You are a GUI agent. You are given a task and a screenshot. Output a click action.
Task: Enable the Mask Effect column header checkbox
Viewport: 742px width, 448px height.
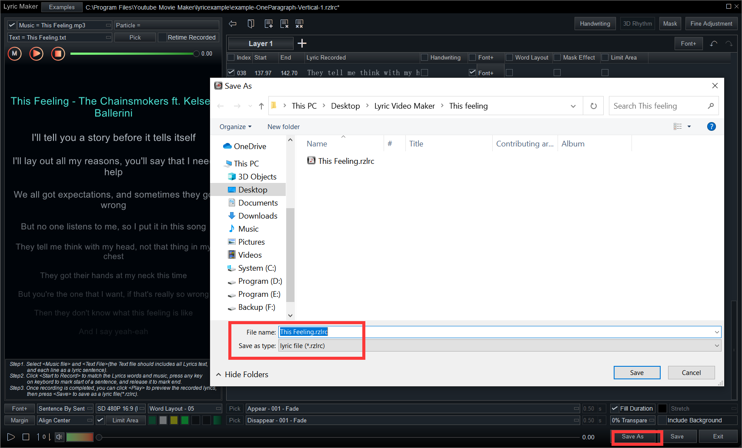pyautogui.click(x=557, y=57)
